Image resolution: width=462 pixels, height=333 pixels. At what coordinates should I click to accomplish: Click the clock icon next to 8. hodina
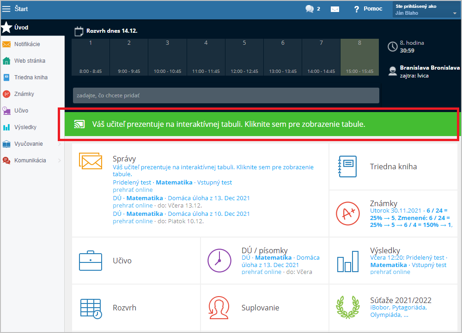pos(392,47)
